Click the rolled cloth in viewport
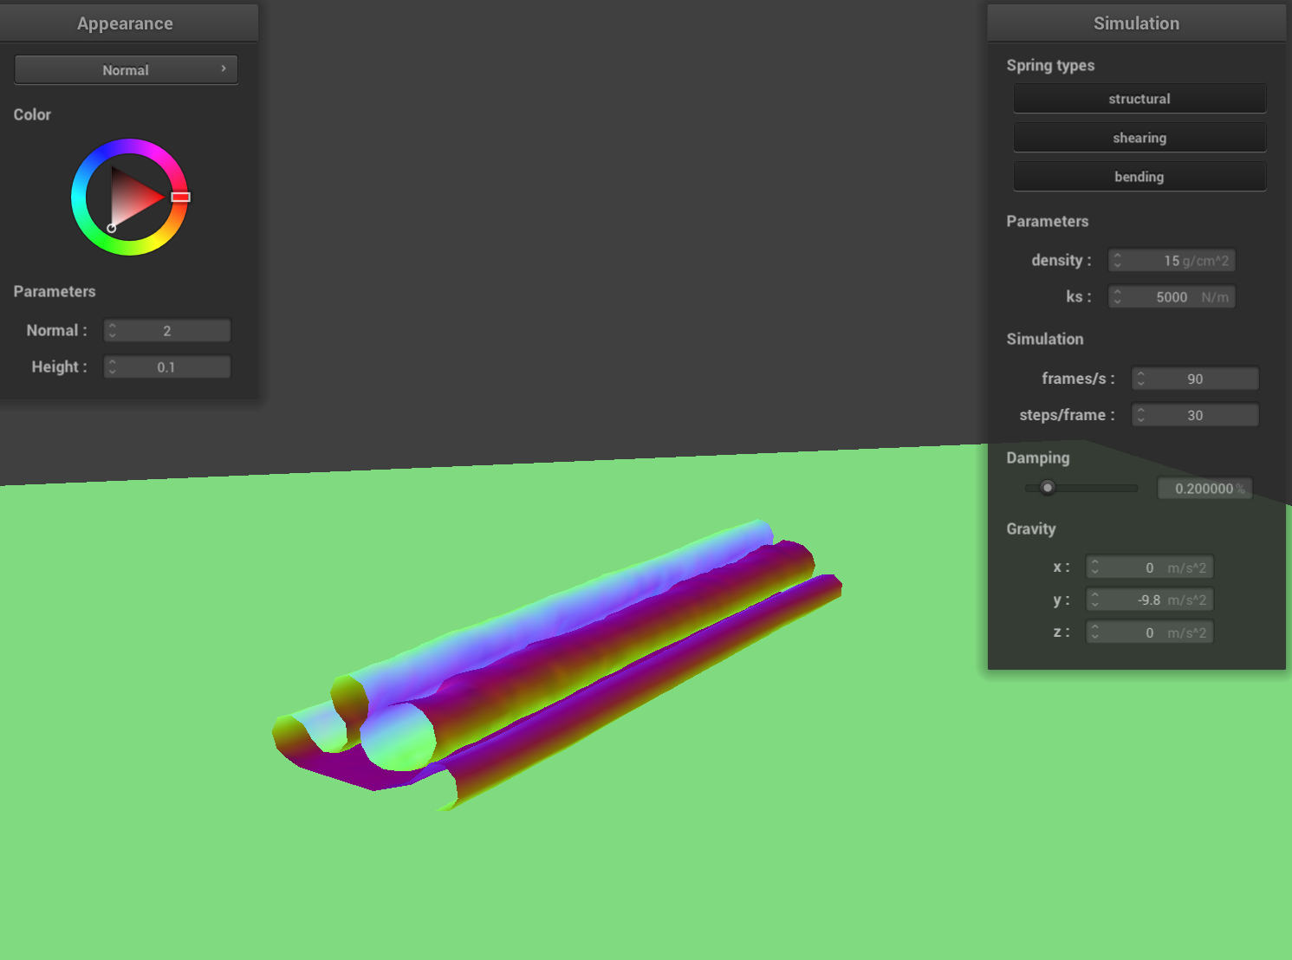Image resolution: width=1292 pixels, height=960 pixels. (555, 663)
